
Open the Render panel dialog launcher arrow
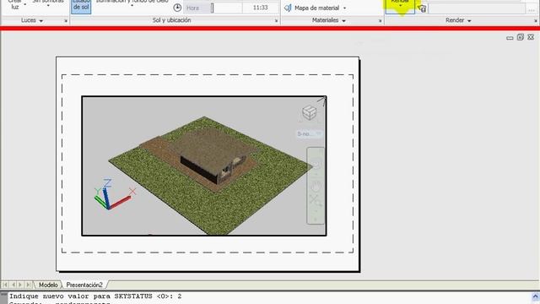(x=536, y=21)
